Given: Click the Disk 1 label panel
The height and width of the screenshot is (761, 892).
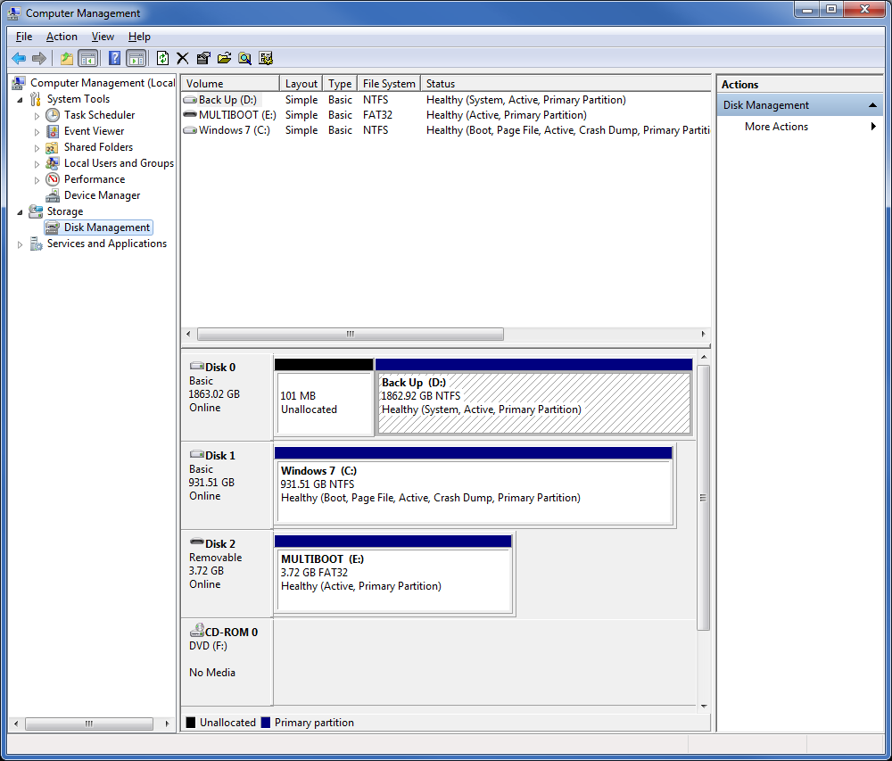Looking at the screenshot, I should click(227, 485).
